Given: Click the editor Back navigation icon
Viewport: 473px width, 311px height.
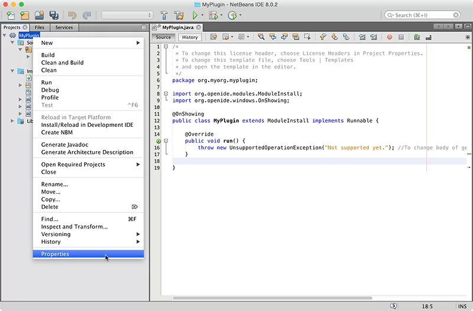Looking at the screenshot, I should (x=225, y=37).
